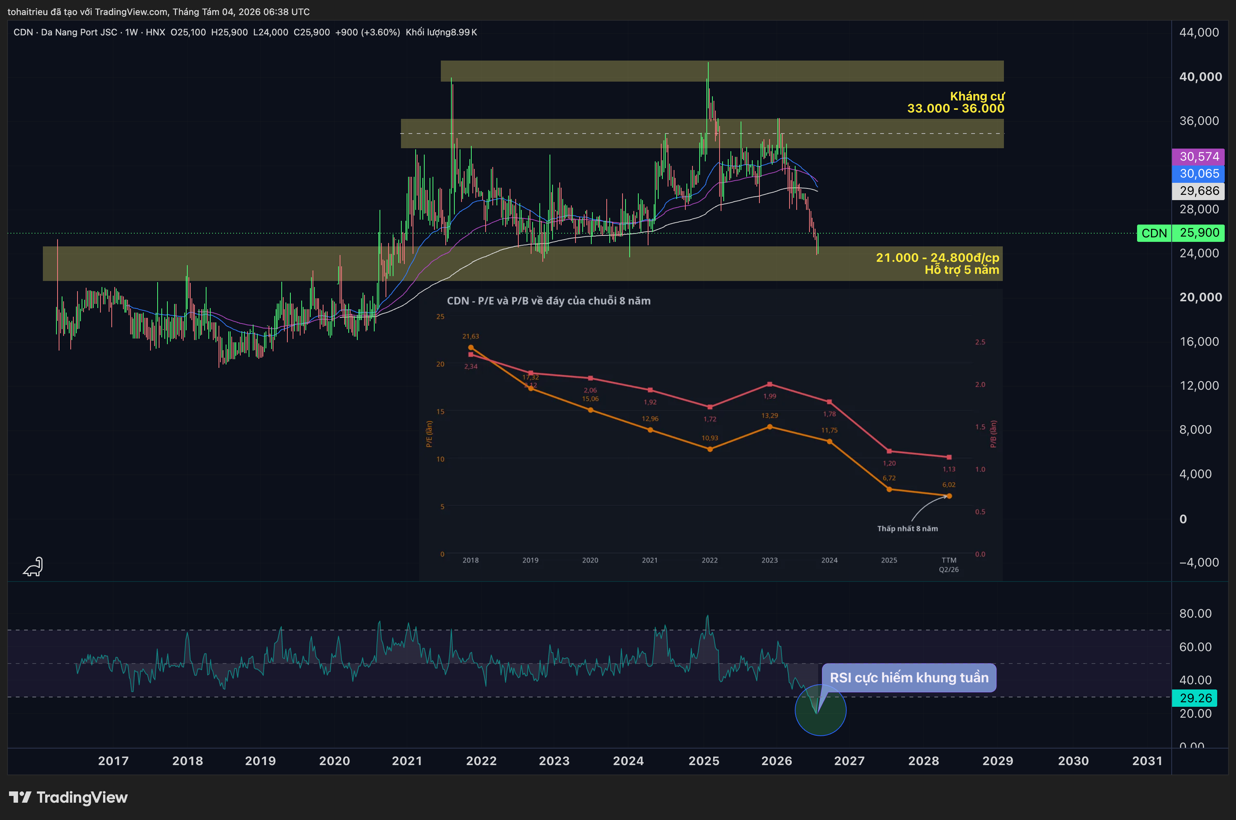Click the 21,63 P/E data label
The image size is (1236, 820).
[x=471, y=336]
